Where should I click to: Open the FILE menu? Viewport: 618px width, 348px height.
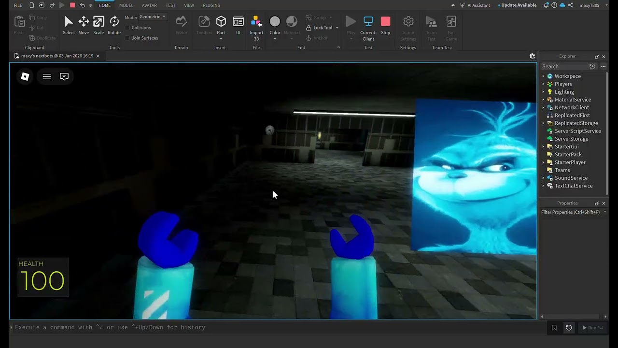pyautogui.click(x=18, y=5)
